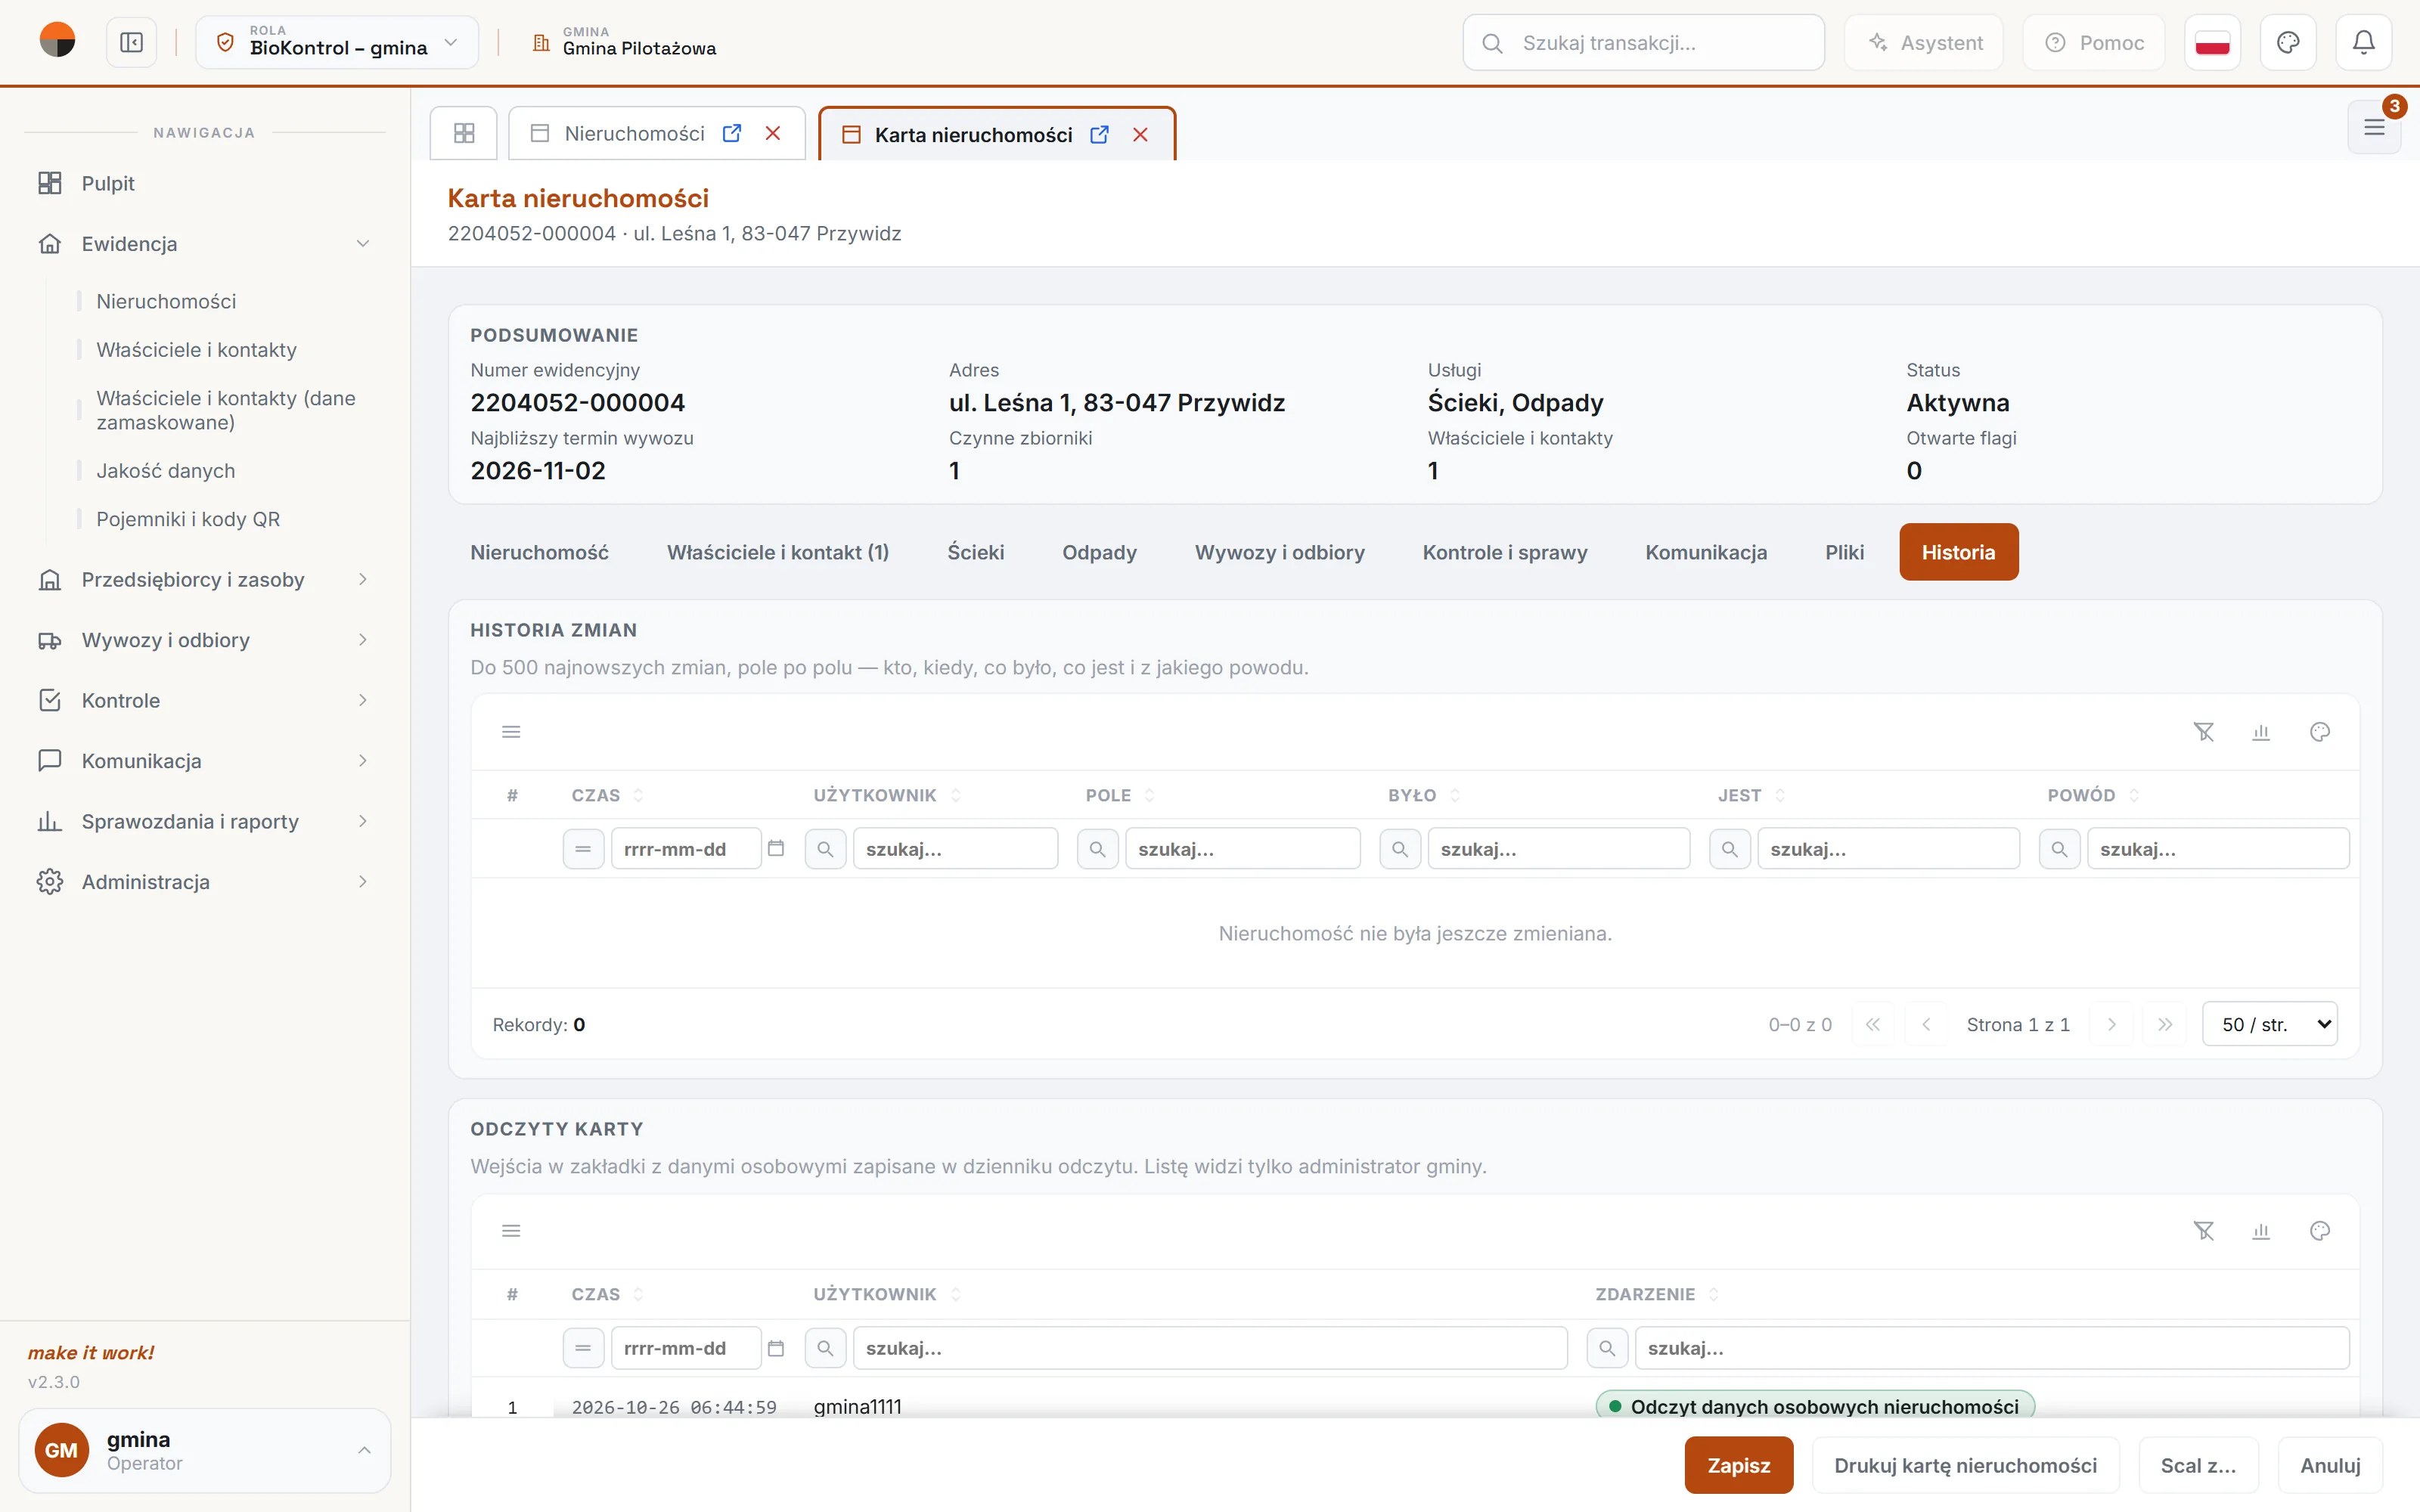Image resolution: width=2420 pixels, height=1512 pixels.
Task: Open the theme palette icon in header
Action: [2288, 43]
